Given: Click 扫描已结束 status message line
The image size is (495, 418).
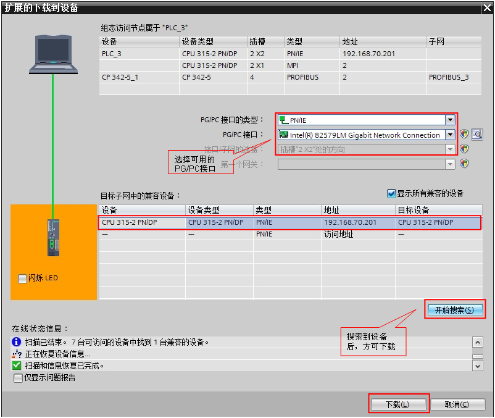Looking at the screenshot, I should (x=117, y=342).
